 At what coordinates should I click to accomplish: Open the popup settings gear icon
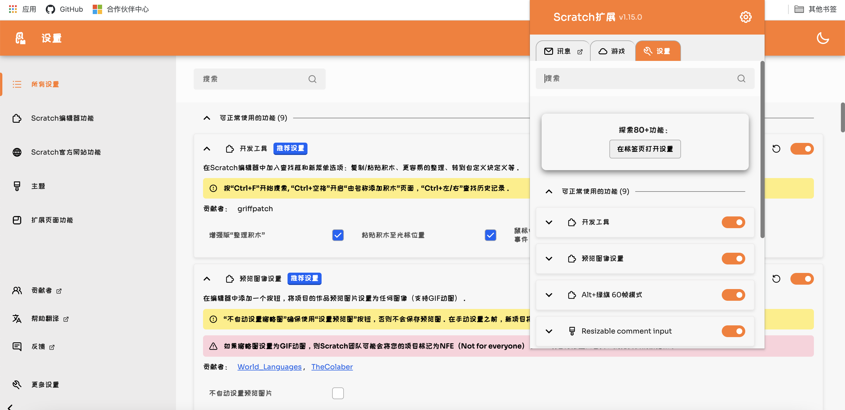click(x=745, y=17)
